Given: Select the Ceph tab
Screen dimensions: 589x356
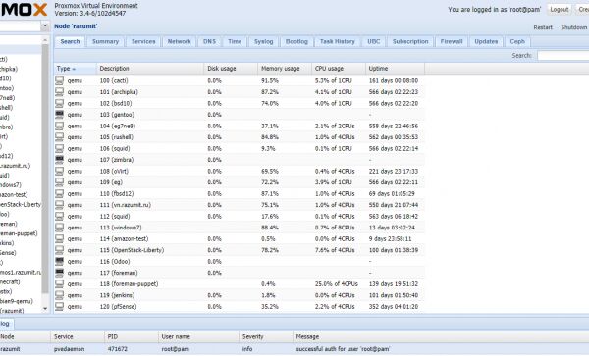Looking at the screenshot, I should click(x=517, y=41).
